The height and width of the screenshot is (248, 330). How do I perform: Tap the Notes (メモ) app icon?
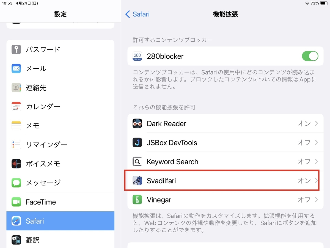[x=16, y=125]
